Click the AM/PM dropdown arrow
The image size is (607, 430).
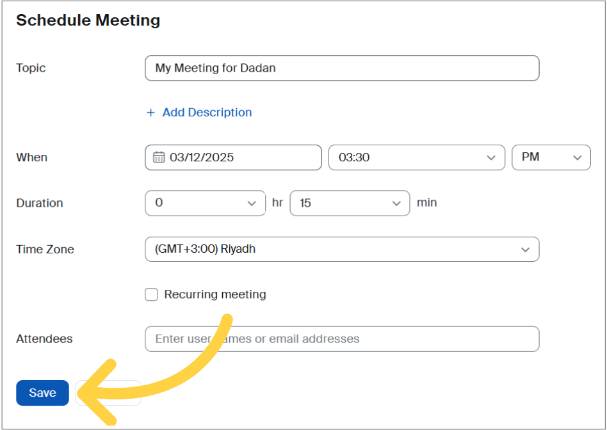(x=578, y=157)
